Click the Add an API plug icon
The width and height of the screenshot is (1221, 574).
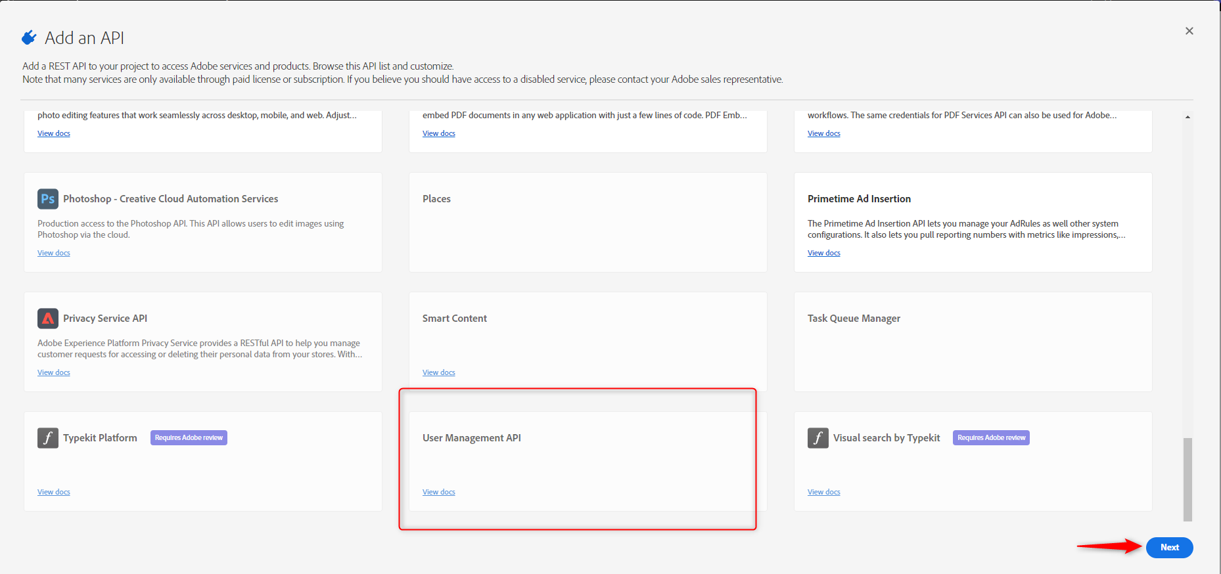pyautogui.click(x=29, y=38)
